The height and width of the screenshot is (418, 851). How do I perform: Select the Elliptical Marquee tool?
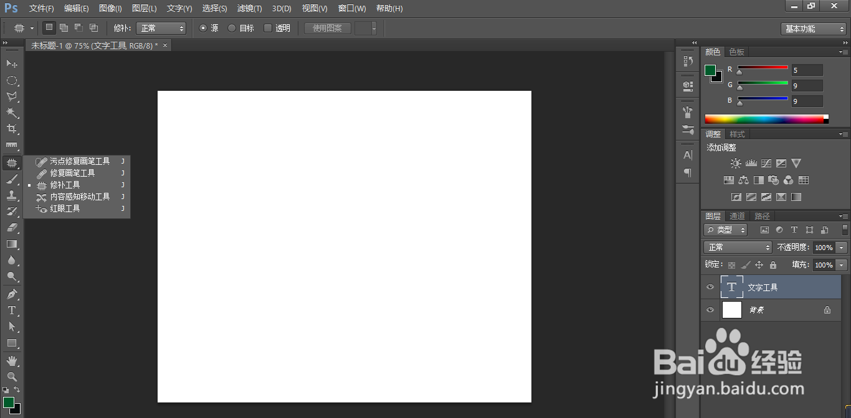point(12,80)
